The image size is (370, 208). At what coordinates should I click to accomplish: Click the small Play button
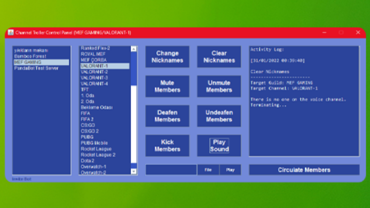[230, 170]
